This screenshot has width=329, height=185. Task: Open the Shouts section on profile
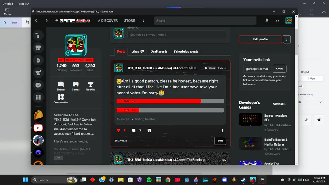61,86
